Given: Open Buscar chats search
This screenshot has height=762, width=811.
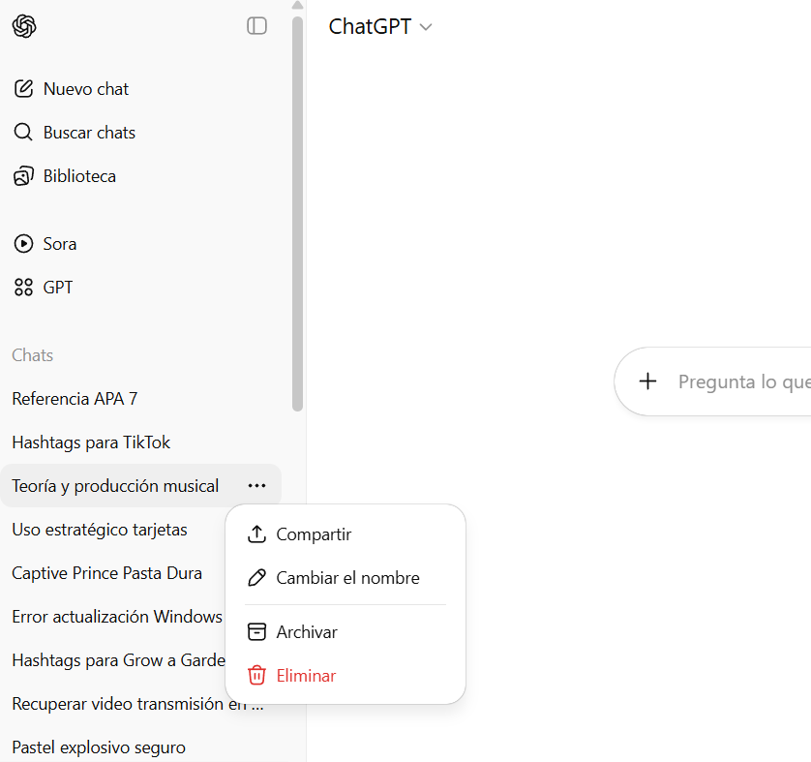Looking at the screenshot, I should 75,133.
